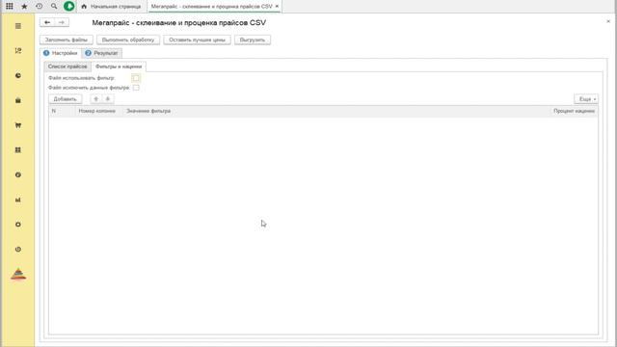This screenshot has height=347, width=617.
Task: Open sidebar hamburger main menu
Action: tap(18, 26)
